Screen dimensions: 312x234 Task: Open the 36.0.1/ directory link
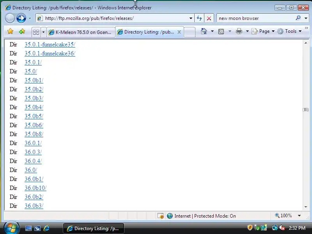[x=33, y=143]
